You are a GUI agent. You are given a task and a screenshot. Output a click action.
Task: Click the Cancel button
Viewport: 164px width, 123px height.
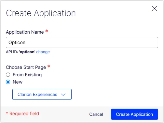point(96,114)
